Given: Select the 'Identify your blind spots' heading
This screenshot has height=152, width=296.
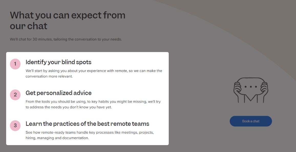Looking at the screenshot, I should pyautogui.click(x=58, y=62).
